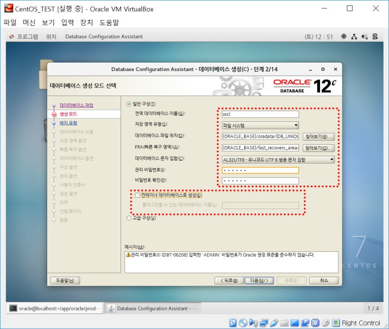Image resolution: width=389 pixels, height=329 pixels.
Task: Select the 생성 모드 step in sidebar
Action: (69, 114)
